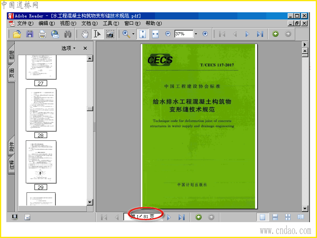This screenshot has height=238, width=317.
Task: Click the zoom in plus button
Action: 205,34
